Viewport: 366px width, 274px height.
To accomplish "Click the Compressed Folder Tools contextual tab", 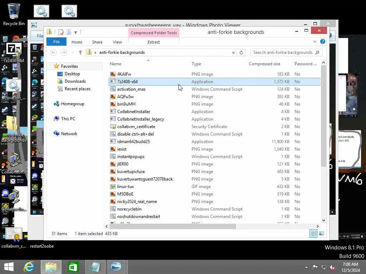I will 154,33.
